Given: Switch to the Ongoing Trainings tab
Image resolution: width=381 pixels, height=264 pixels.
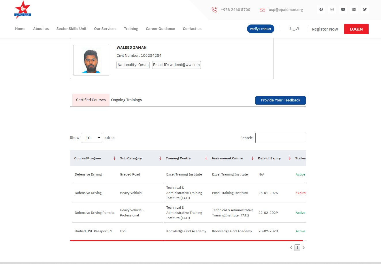Looking at the screenshot, I should pyautogui.click(x=127, y=100).
